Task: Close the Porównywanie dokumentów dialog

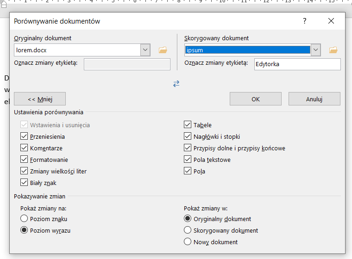Action: tap(331, 21)
